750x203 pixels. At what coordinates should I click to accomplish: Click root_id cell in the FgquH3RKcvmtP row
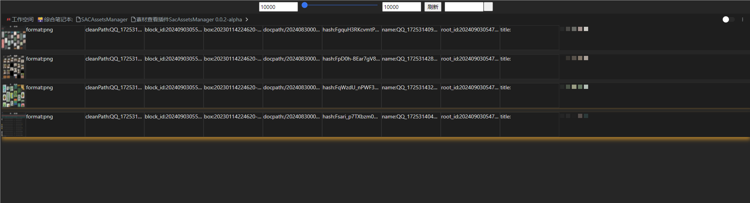470,38
